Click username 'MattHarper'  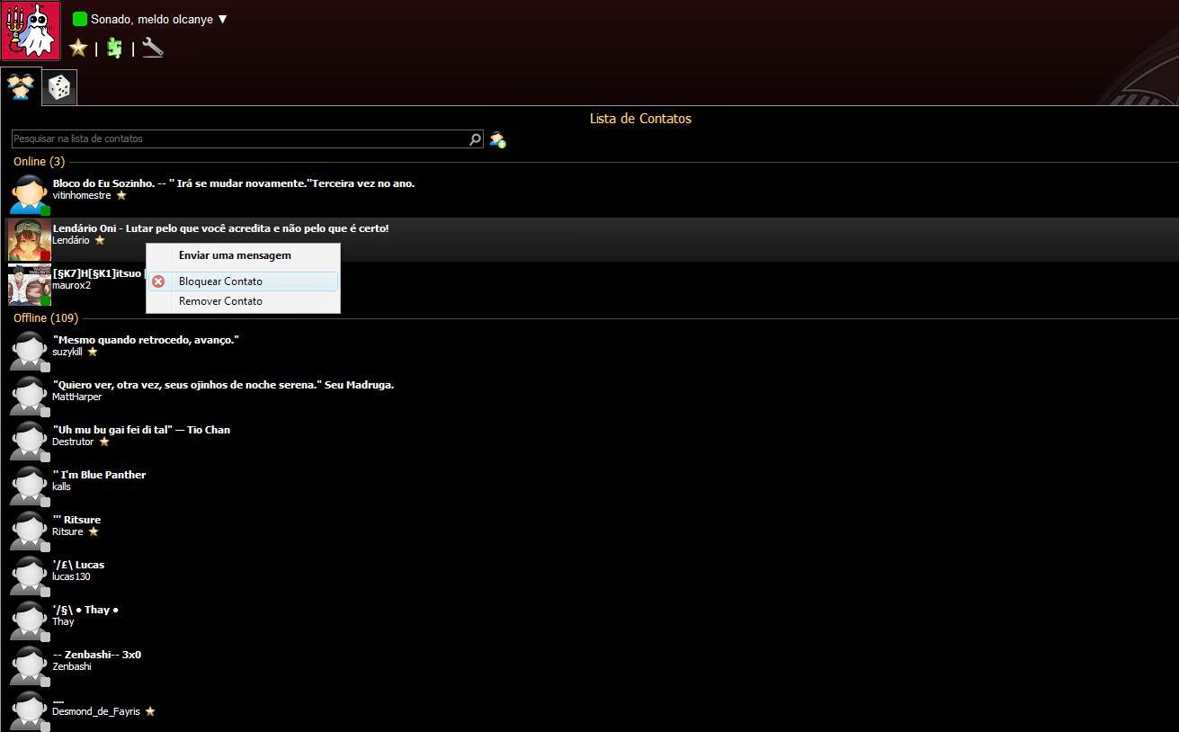tap(77, 397)
